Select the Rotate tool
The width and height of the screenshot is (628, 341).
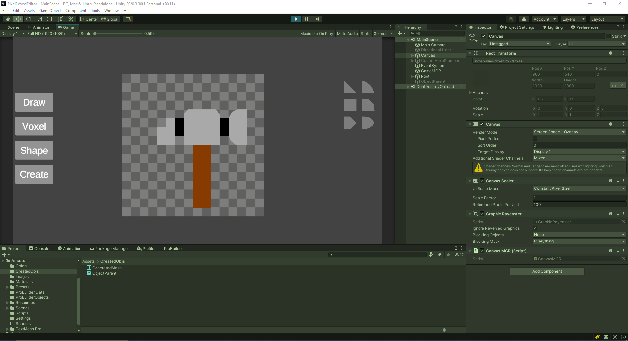coord(29,19)
